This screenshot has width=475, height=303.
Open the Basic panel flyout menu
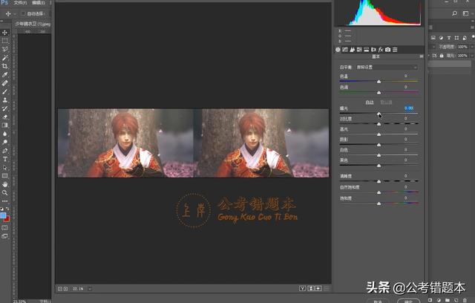[x=422, y=56]
